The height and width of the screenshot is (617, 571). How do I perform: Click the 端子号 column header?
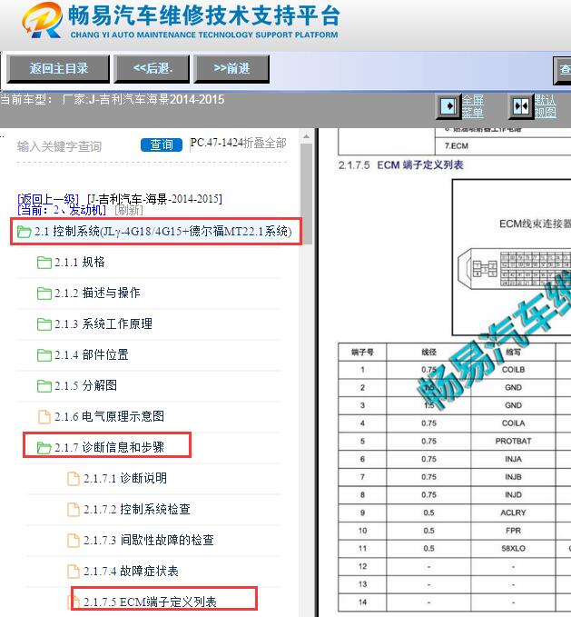click(362, 352)
